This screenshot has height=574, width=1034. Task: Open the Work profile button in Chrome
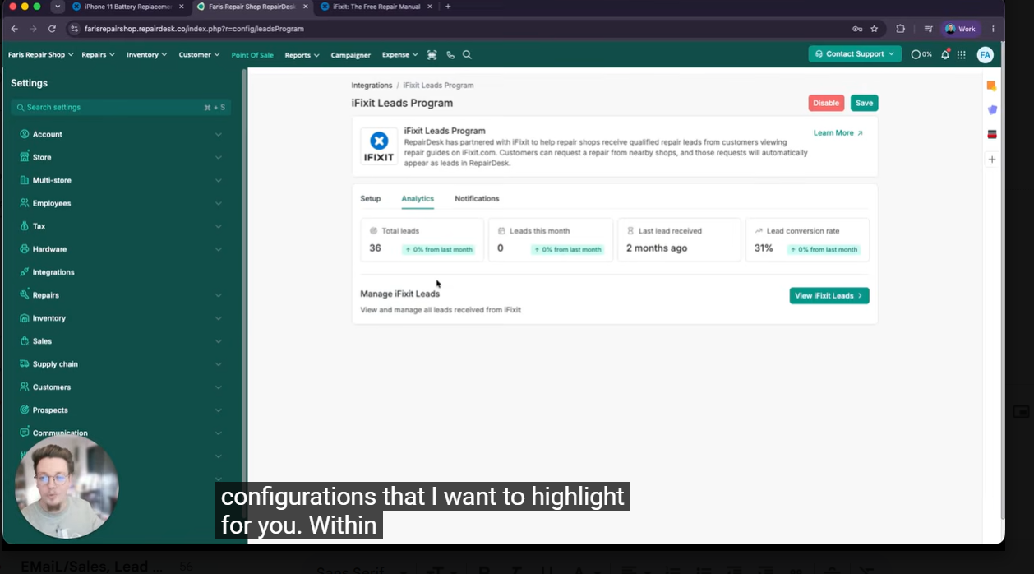(x=961, y=29)
